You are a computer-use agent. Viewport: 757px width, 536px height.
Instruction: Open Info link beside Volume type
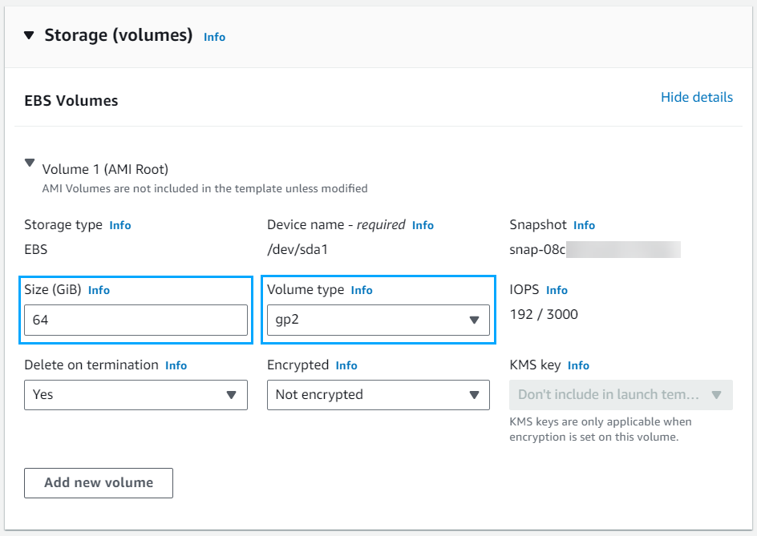click(362, 290)
